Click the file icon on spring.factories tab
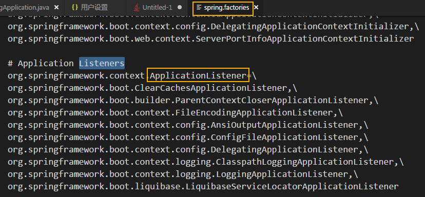The image size is (425, 197). click(x=199, y=8)
